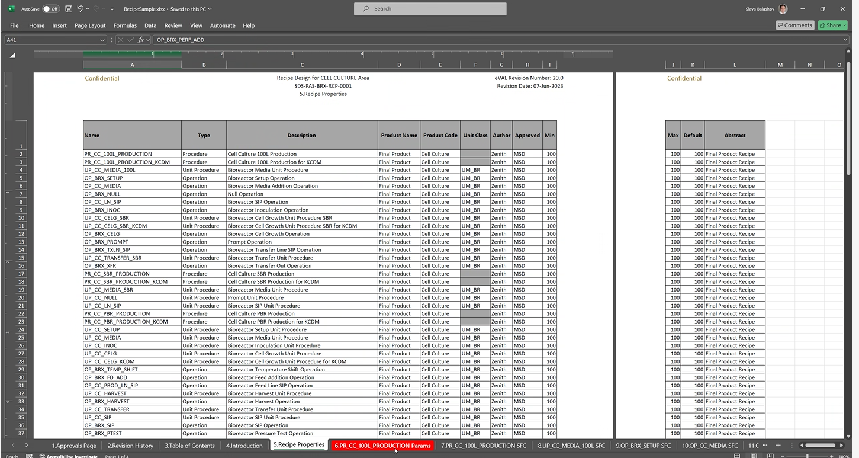Open the 7.PR_CC_100L_PRODUCTION SFC sheet
Screen dimensions: 859x458
point(484,446)
